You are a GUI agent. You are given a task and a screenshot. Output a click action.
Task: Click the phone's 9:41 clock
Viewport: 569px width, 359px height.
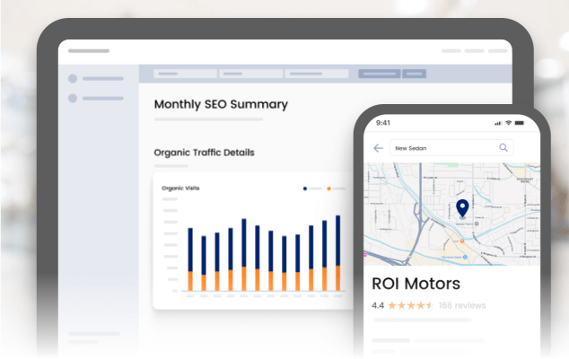pyautogui.click(x=383, y=123)
